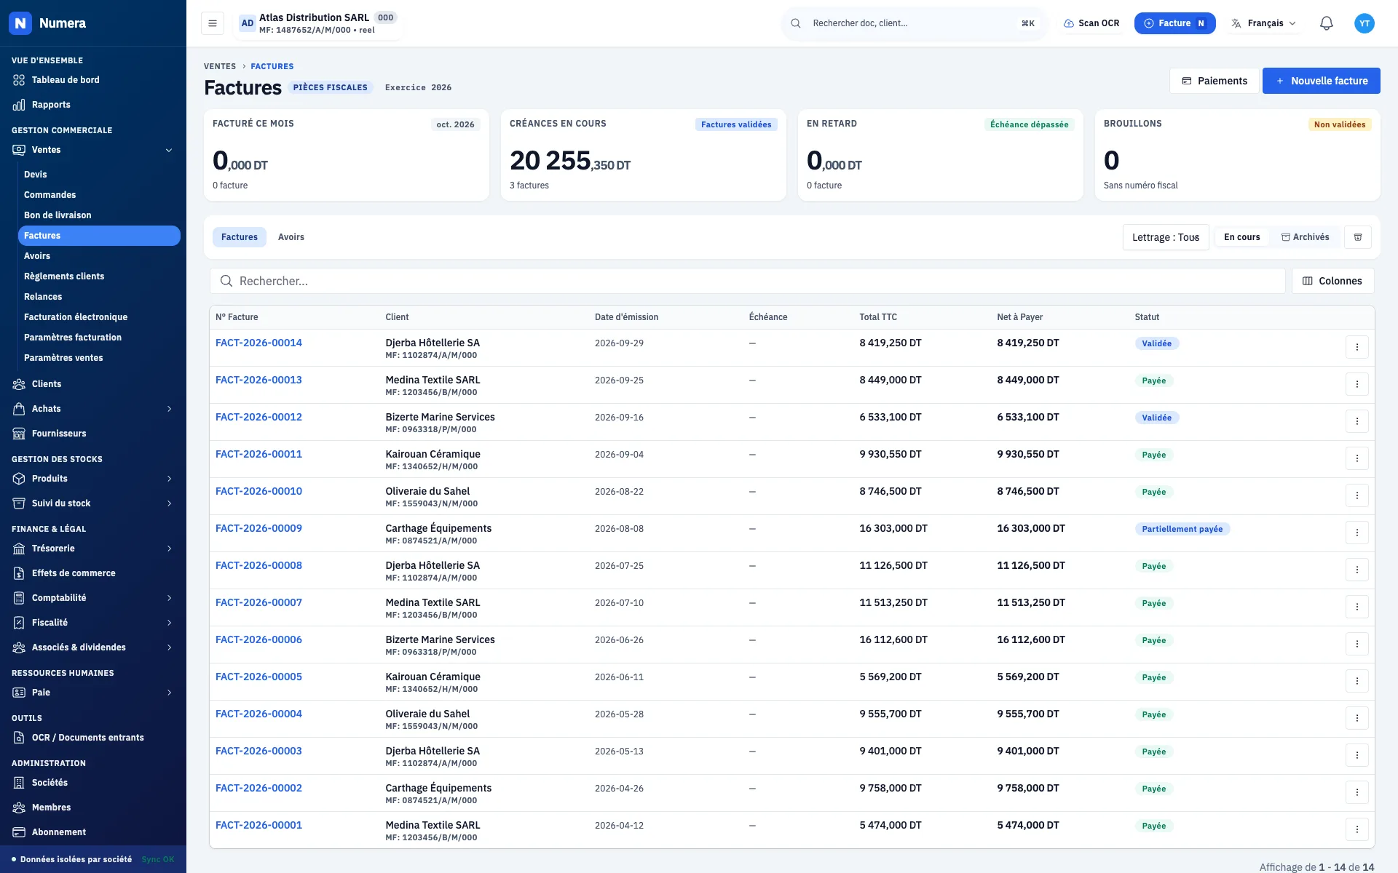Focus the global Rechercher doc, client field
1398x873 pixels.
[x=915, y=23]
